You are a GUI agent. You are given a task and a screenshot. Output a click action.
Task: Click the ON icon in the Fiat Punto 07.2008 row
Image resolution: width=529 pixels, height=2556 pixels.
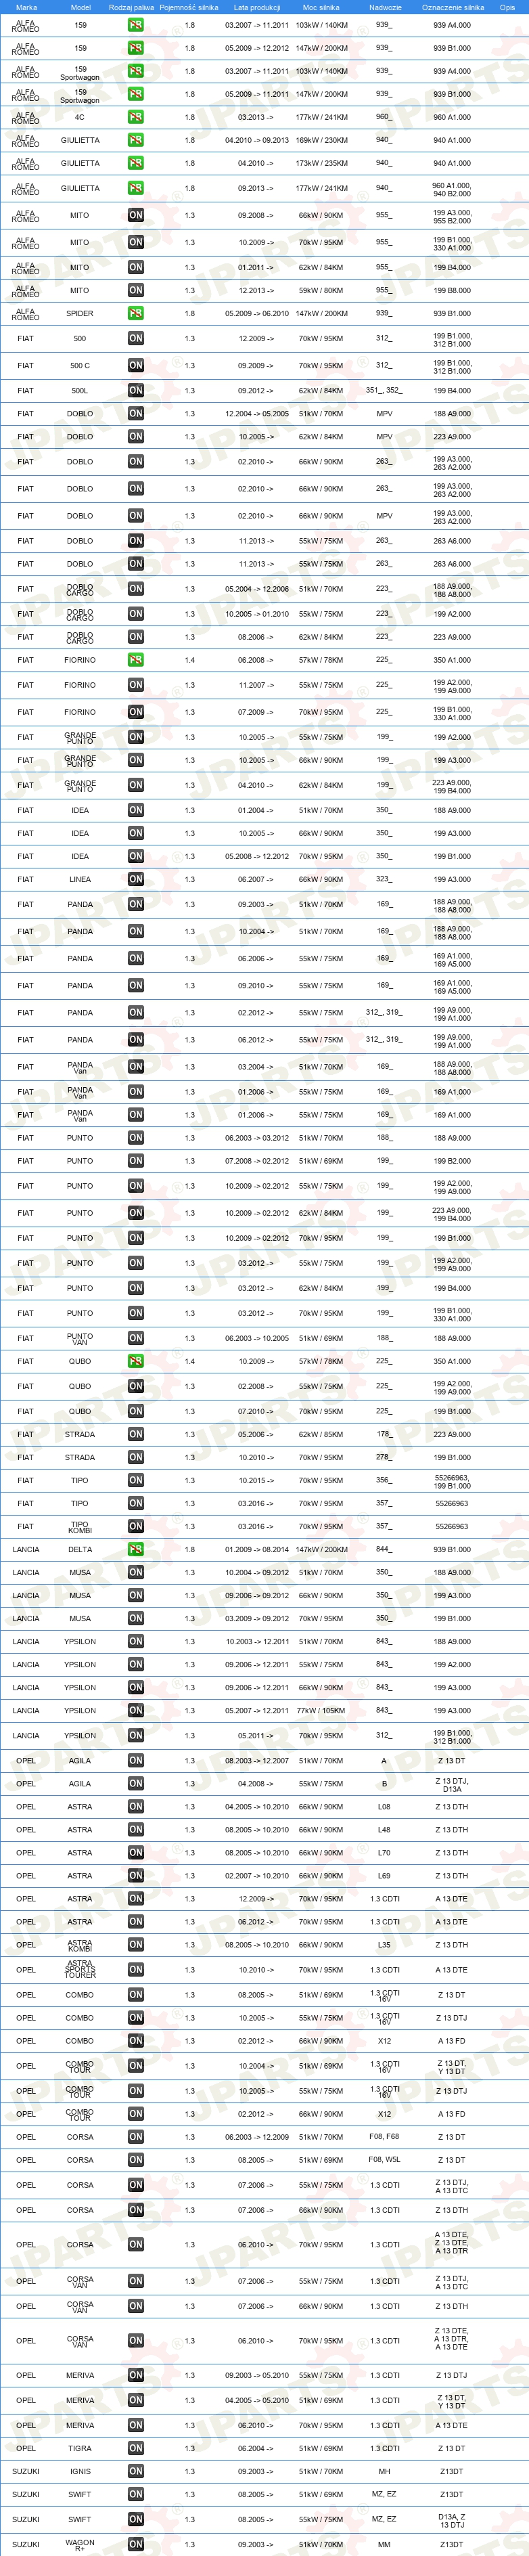tap(136, 1161)
